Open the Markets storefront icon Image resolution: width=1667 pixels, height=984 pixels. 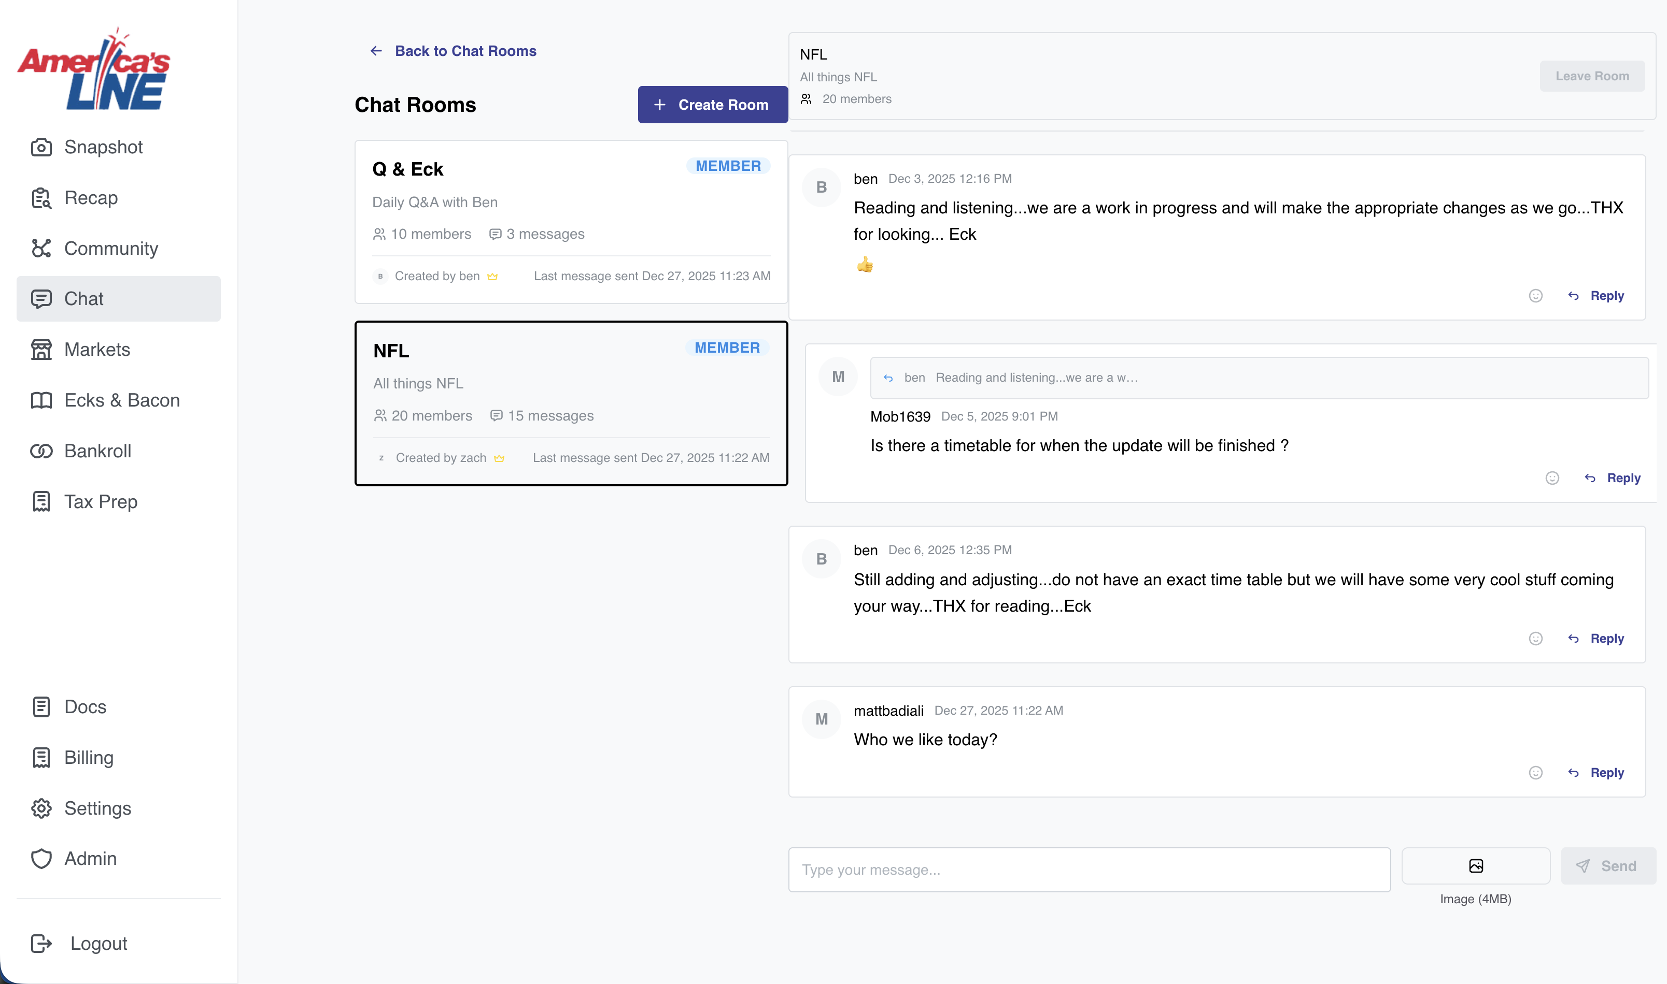tap(41, 350)
